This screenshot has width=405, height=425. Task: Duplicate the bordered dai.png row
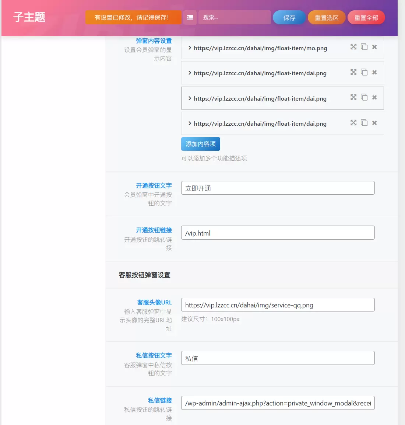pos(364,97)
